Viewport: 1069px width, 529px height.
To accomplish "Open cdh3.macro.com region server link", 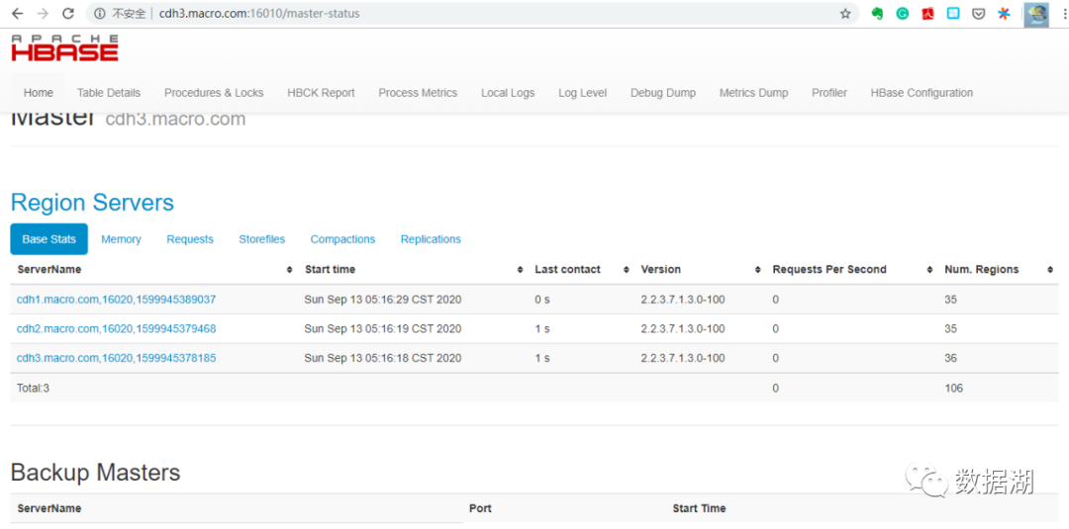I will click(x=116, y=358).
